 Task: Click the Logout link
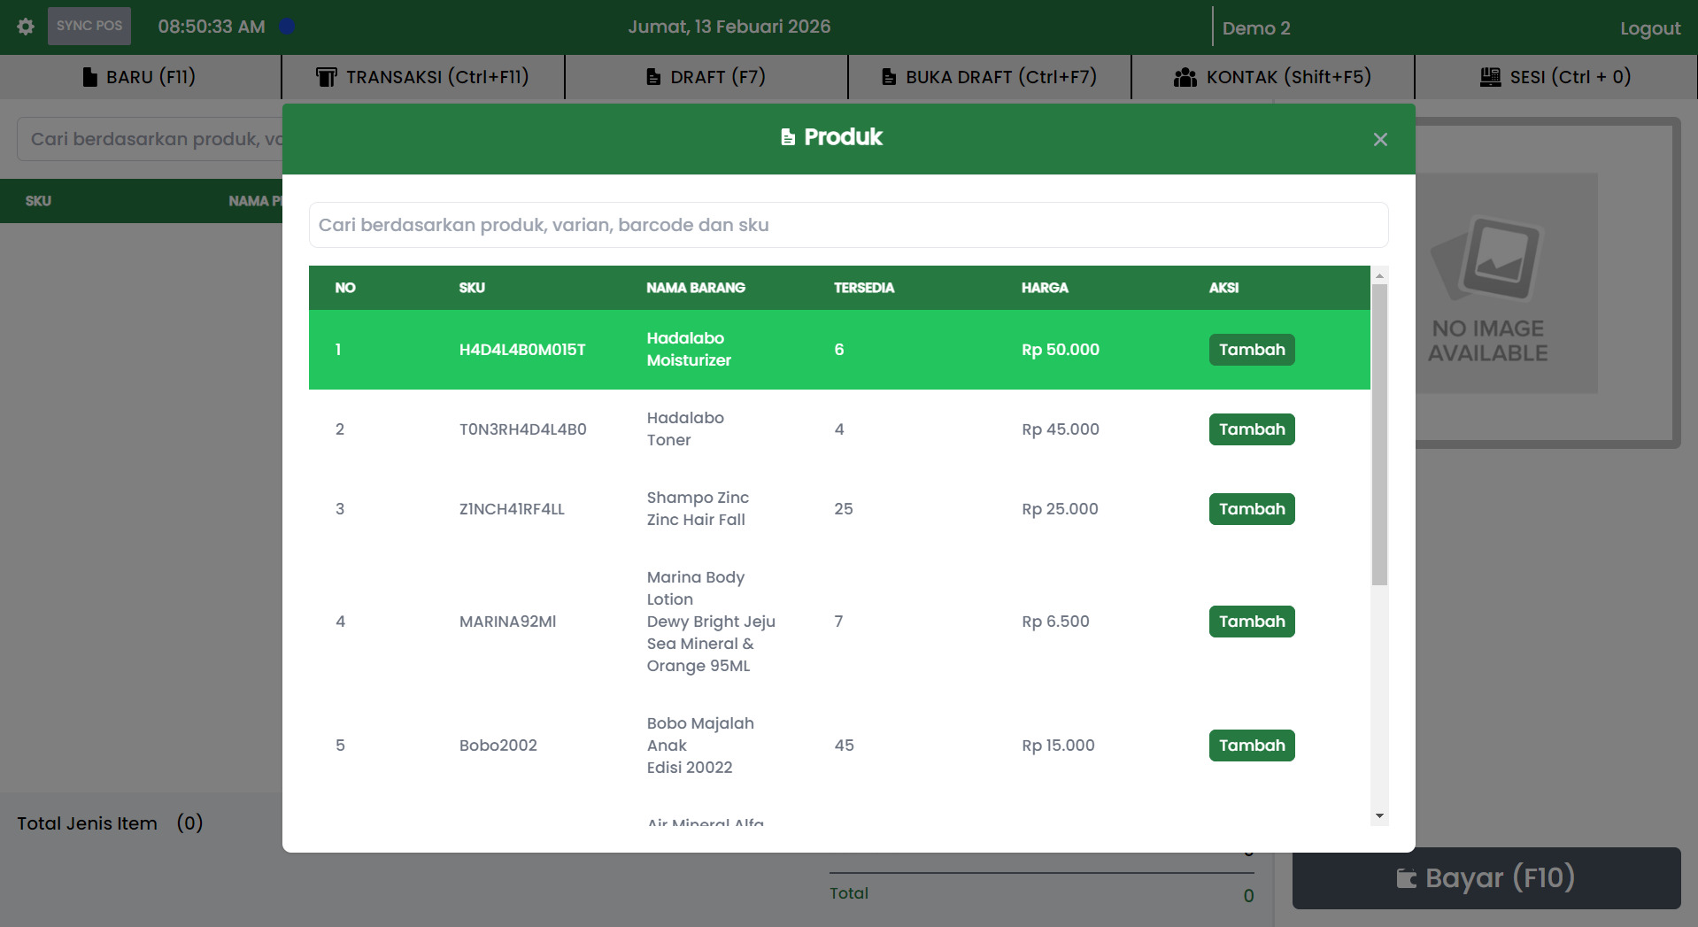tap(1649, 28)
